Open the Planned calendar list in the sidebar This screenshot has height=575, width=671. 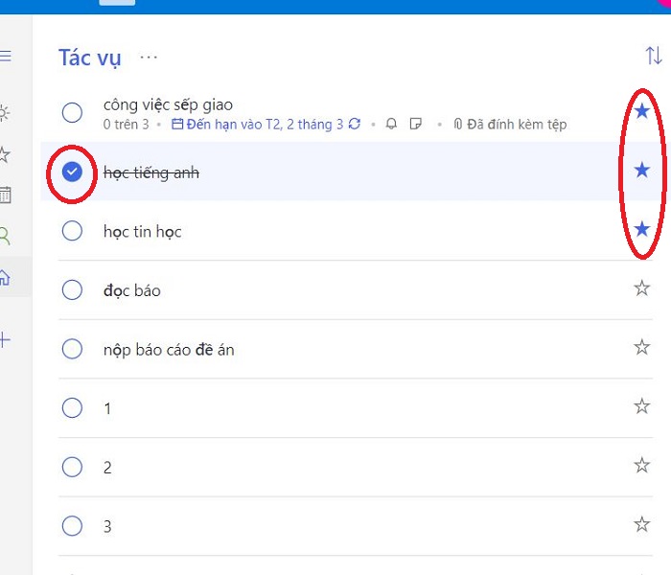point(5,195)
